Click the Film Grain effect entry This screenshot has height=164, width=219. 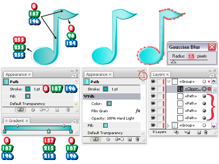[100, 111]
